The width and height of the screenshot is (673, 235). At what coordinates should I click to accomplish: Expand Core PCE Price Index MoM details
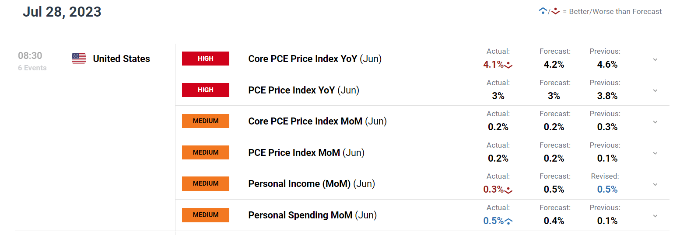click(x=655, y=121)
